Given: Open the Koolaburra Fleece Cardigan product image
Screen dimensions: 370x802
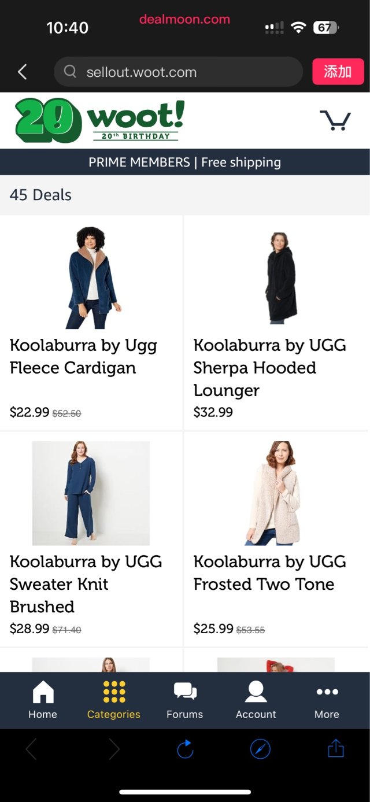Looking at the screenshot, I should click(x=91, y=277).
